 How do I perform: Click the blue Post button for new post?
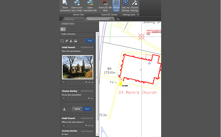90,41
